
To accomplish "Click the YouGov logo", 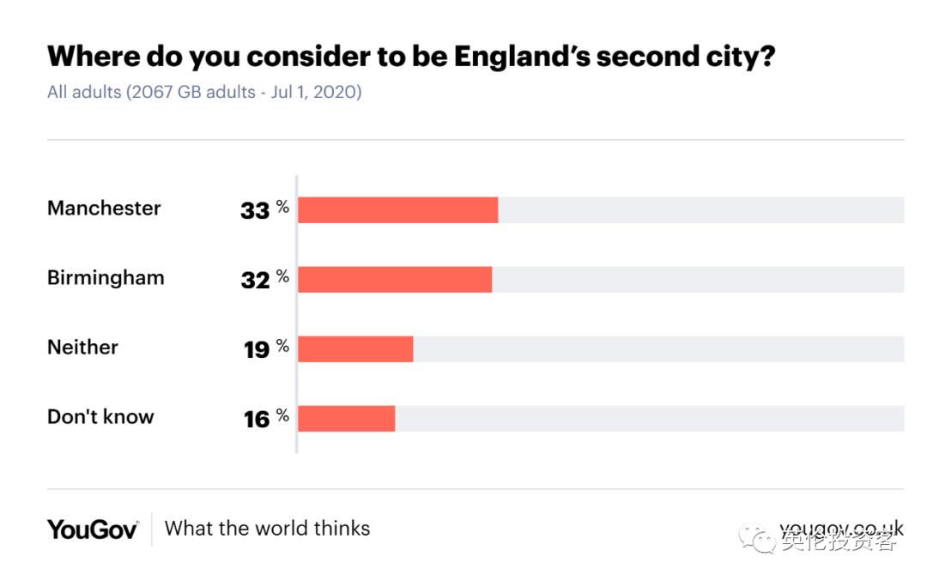I will click(x=93, y=529).
